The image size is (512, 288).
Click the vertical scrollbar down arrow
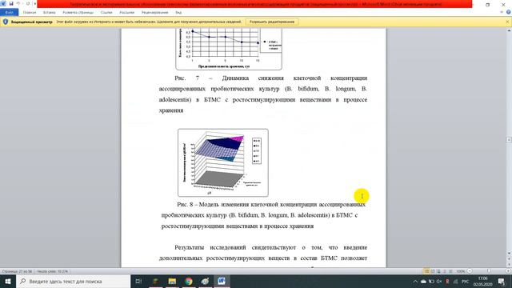[x=509, y=254]
